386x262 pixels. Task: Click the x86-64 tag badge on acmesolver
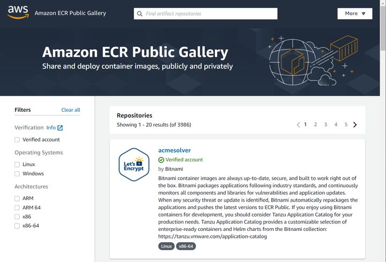click(186, 246)
